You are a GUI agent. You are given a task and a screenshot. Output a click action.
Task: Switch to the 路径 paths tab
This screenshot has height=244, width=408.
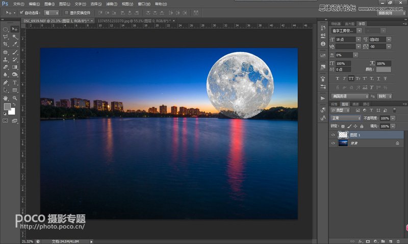tap(366, 104)
